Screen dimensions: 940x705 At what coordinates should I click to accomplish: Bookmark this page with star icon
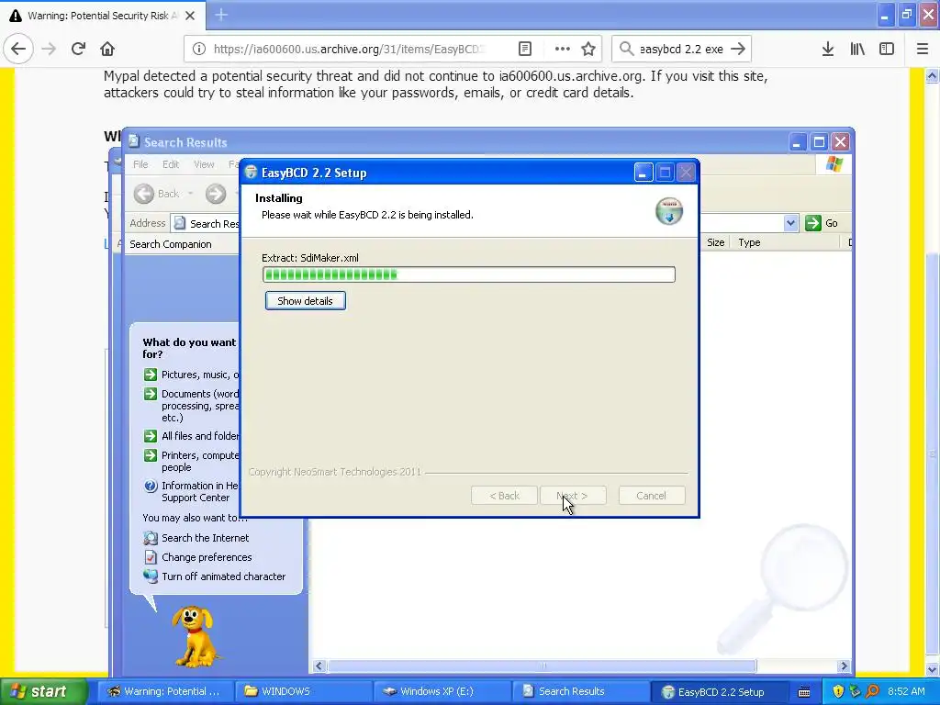[588, 49]
